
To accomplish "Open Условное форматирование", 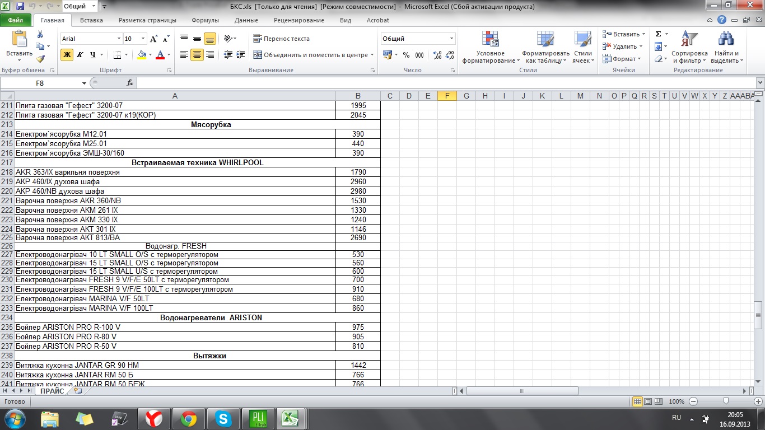I will (x=491, y=47).
